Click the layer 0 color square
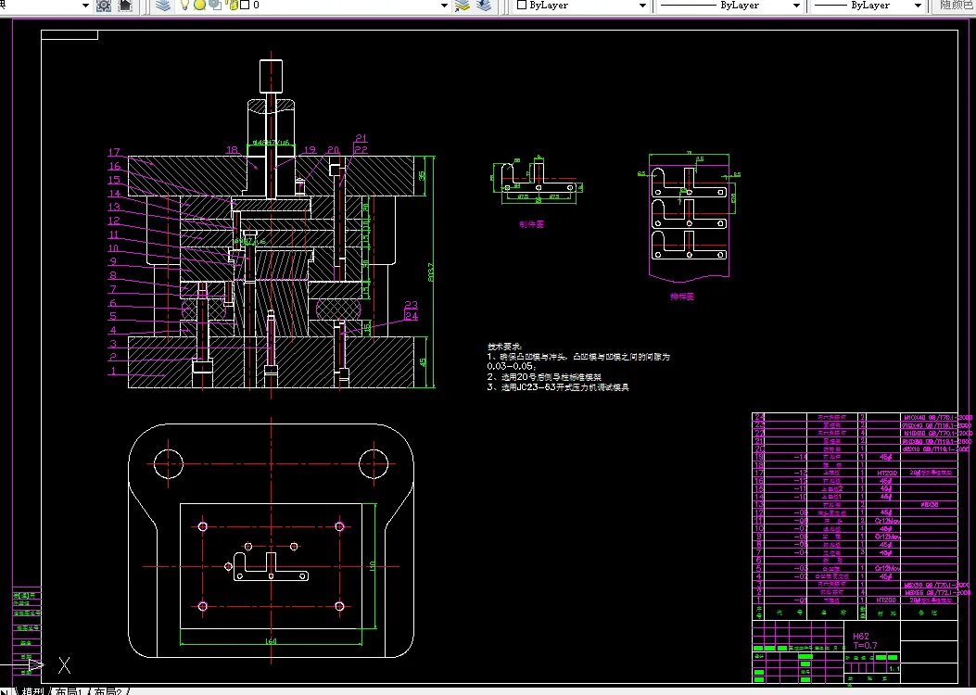976x695 pixels. click(245, 6)
